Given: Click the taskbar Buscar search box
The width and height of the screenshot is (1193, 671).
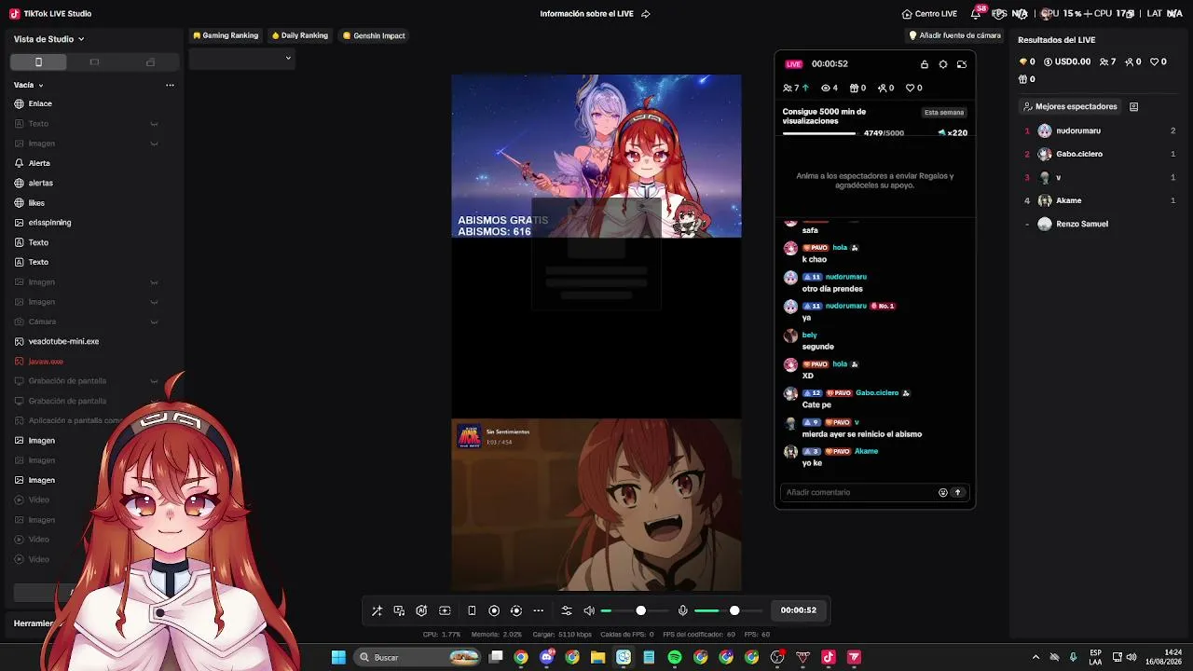Looking at the screenshot, I should pos(418,657).
